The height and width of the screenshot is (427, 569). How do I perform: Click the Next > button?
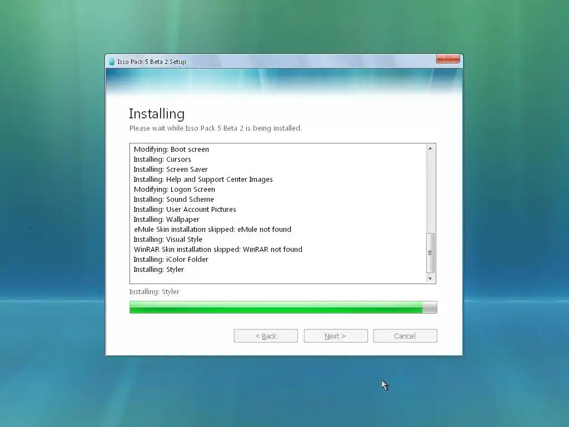click(x=335, y=336)
